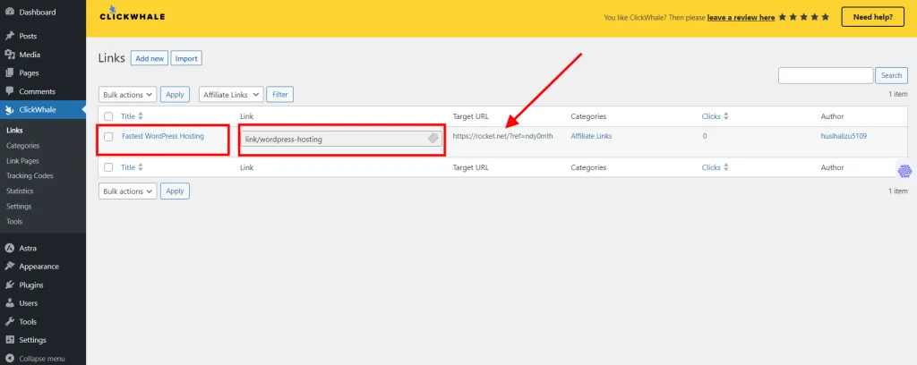Open the bottom Bulk actions dropdown
This screenshot has height=365, width=917.
(127, 191)
